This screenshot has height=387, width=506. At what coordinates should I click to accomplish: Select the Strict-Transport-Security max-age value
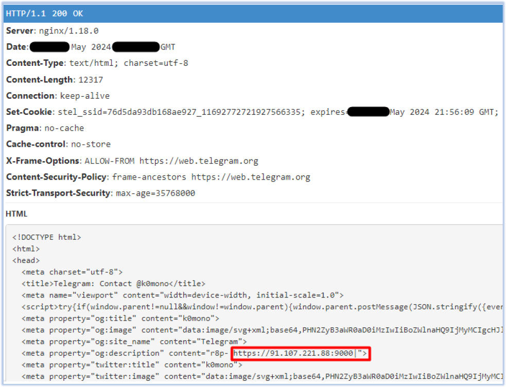(x=155, y=193)
